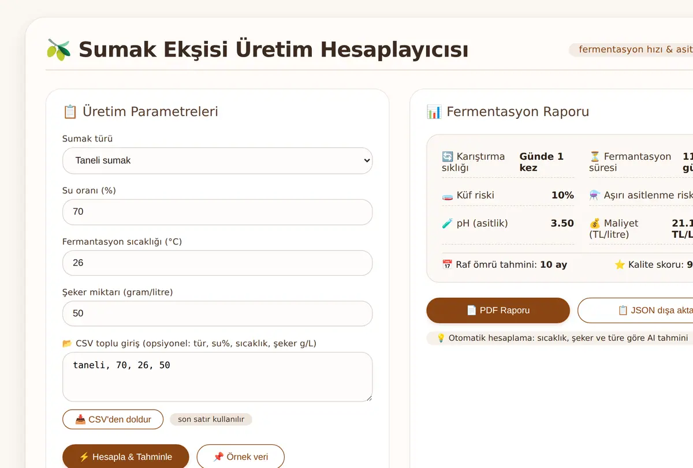Screen dimensions: 693x468
Task: Click the Küf riski petri dish icon
Action: pos(448,195)
